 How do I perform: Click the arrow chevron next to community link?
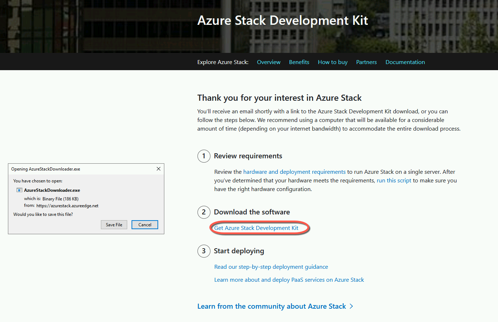click(x=351, y=306)
